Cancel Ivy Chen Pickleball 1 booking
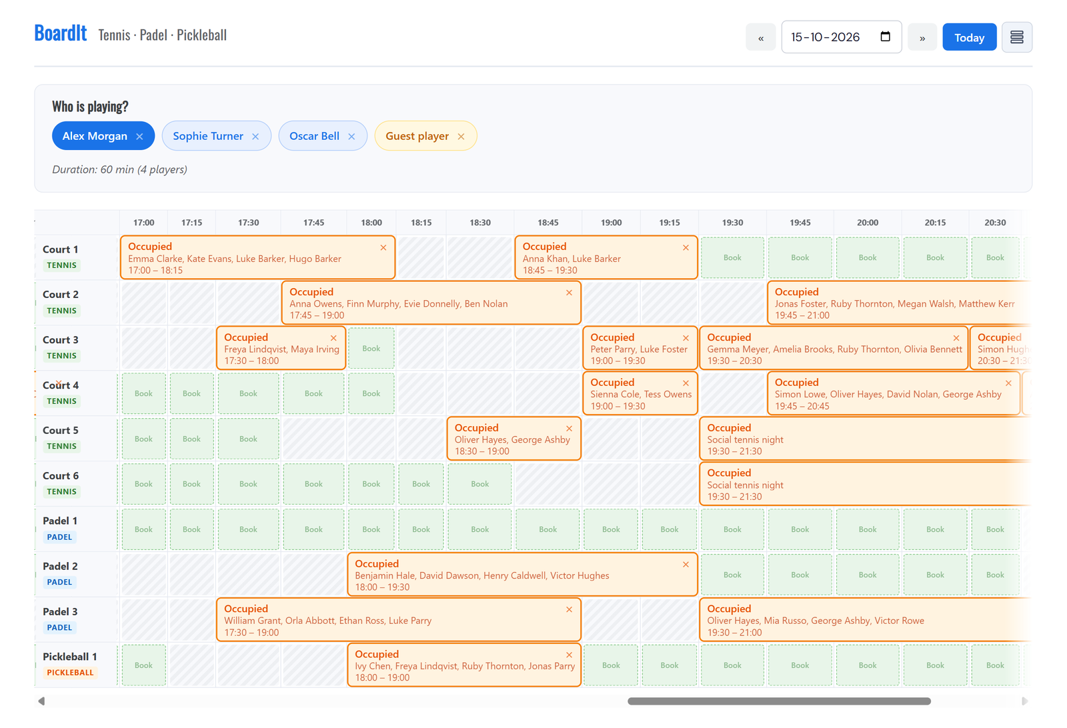 [x=569, y=655]
